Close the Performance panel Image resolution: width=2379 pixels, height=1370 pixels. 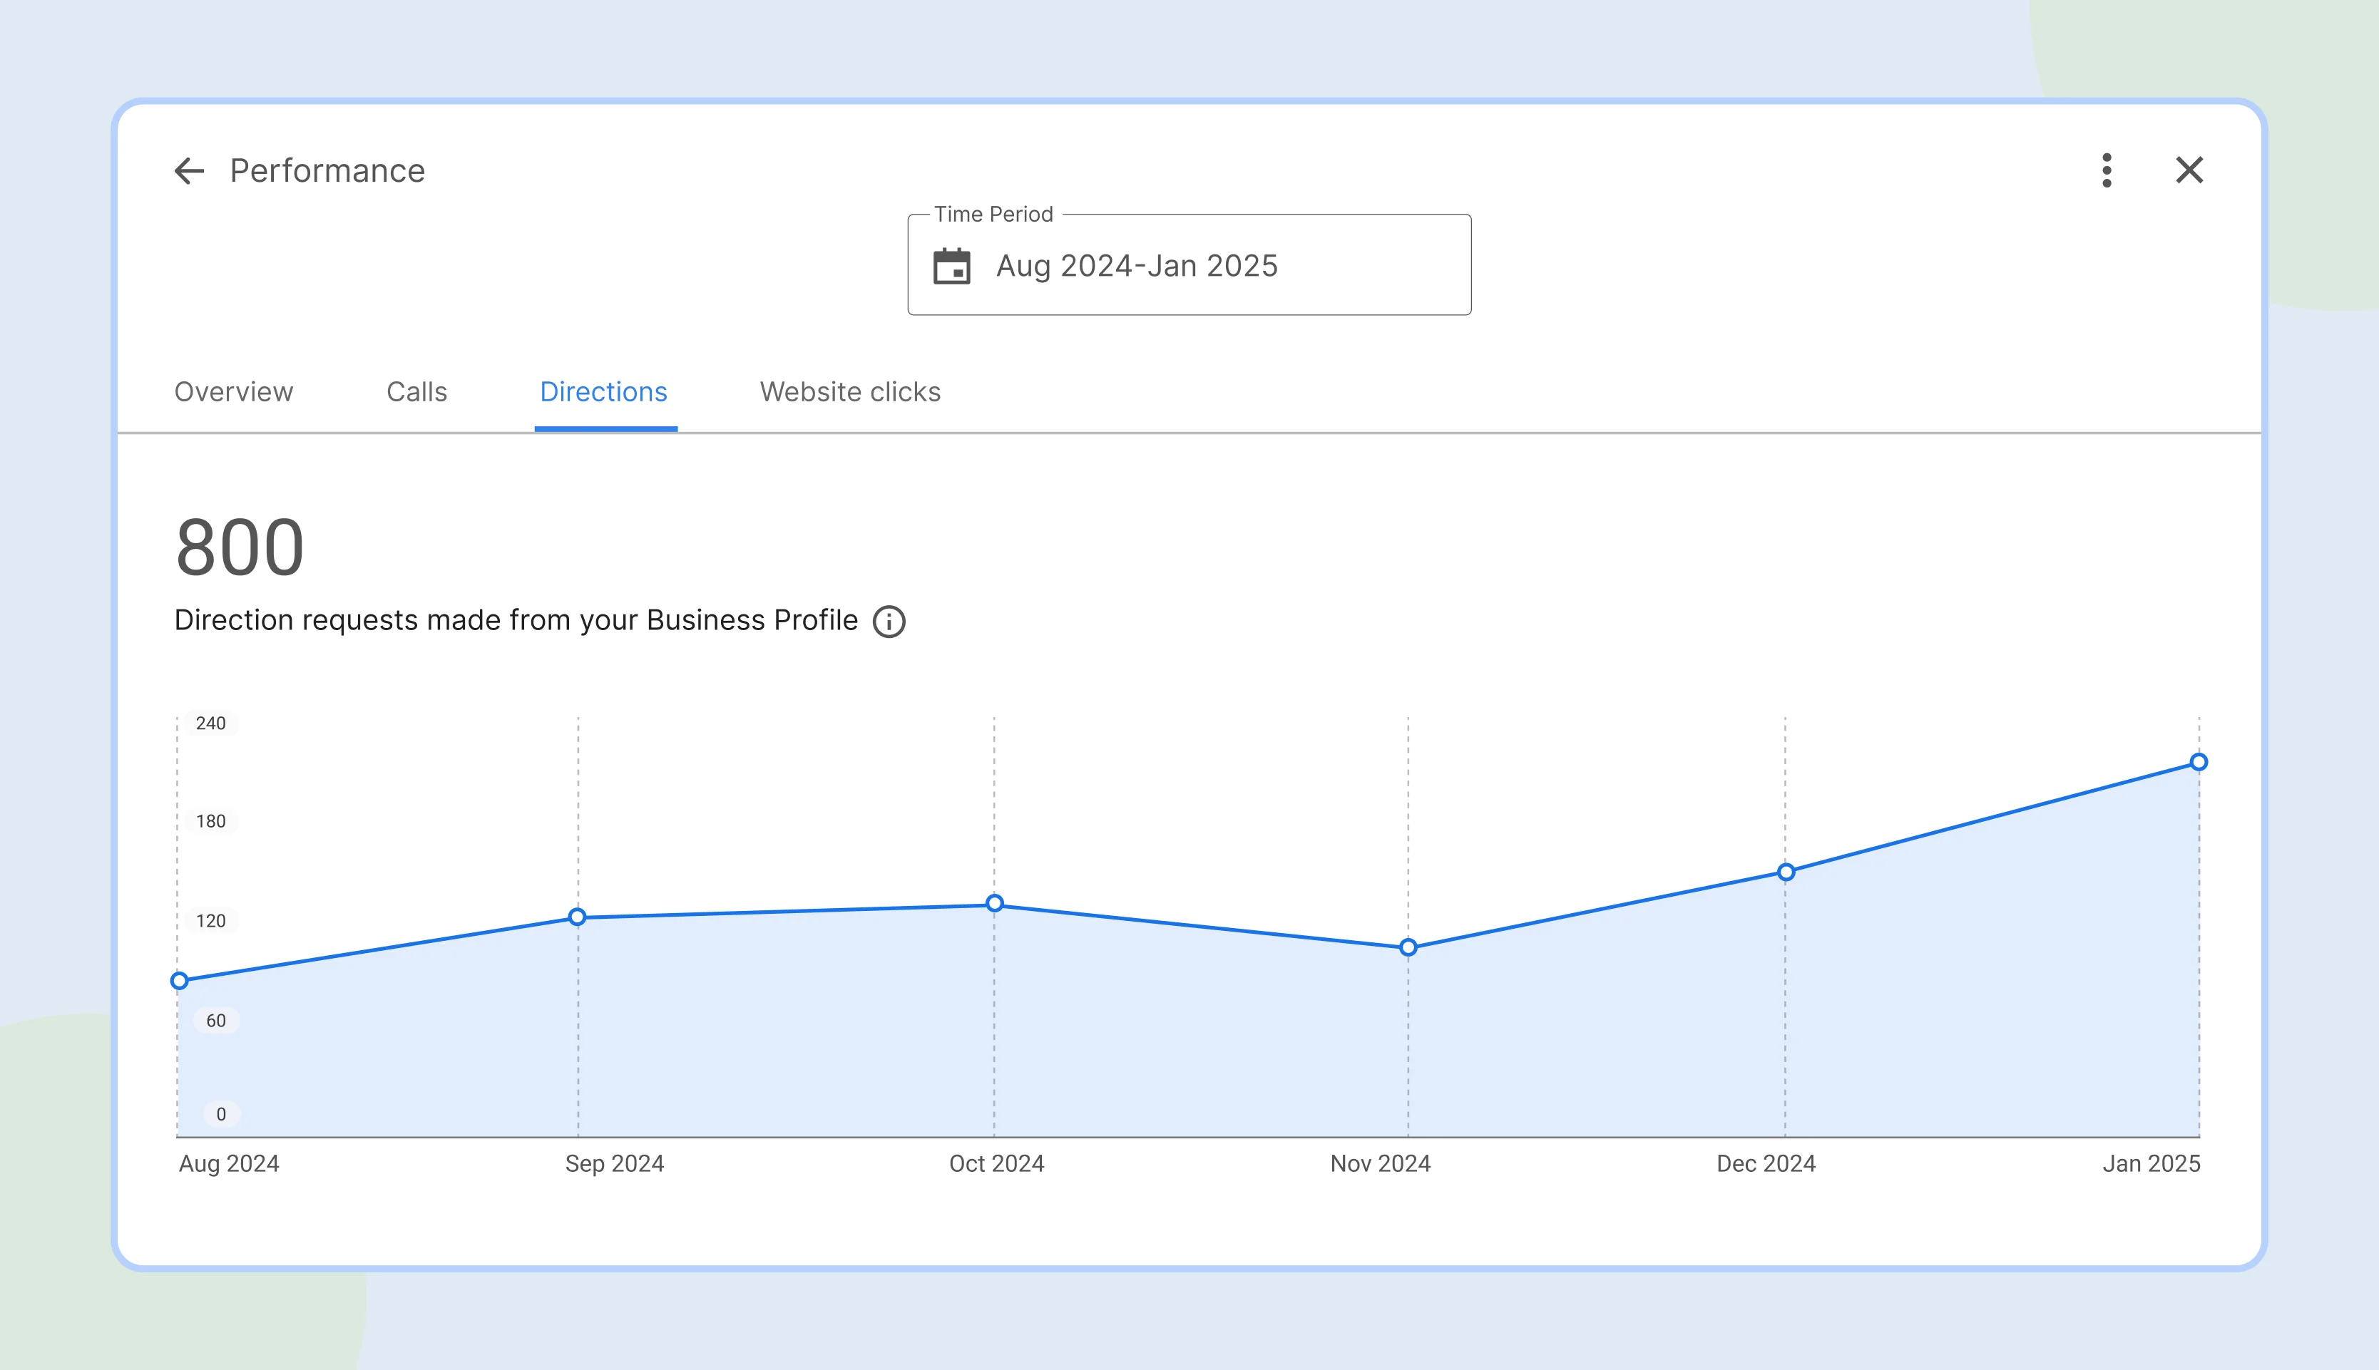pyautogui.click(x=2189, y=170)
